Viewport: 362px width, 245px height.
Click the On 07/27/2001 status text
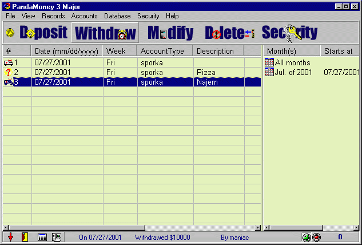[x=100, y=238]
